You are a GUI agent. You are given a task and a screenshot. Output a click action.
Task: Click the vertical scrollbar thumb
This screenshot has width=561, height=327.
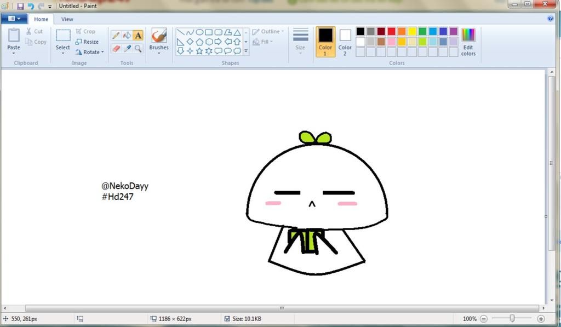(x=551, y=163)
